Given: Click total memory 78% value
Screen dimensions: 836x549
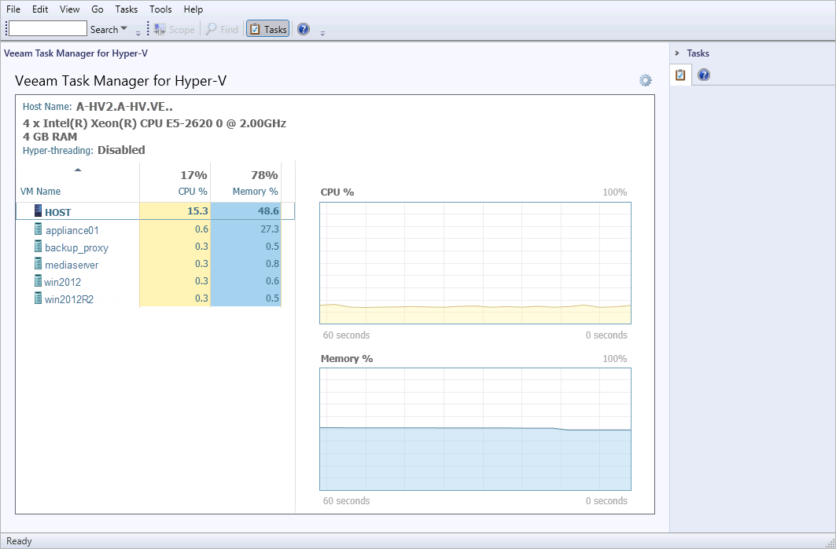Looking at the screenshot, I should [x=264, y=175].
